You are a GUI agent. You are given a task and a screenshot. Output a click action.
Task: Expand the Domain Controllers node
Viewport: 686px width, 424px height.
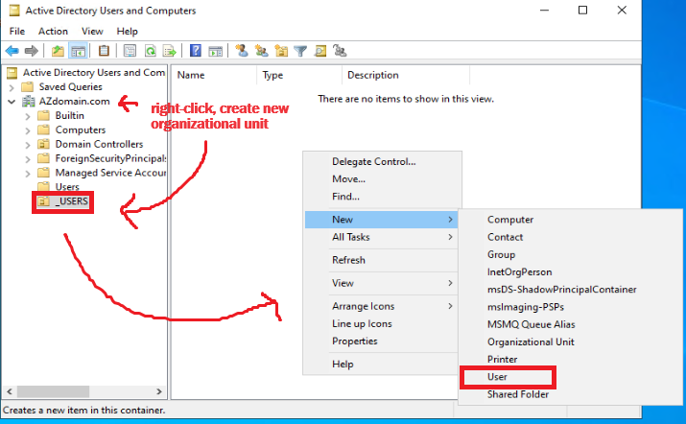tap(28, 145)
